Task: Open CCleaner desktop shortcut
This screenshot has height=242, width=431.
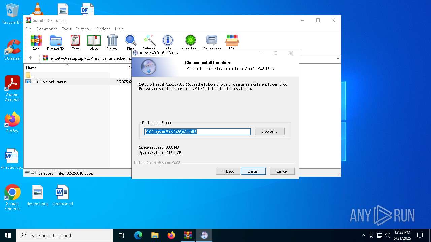Action: tap(12, 50)
